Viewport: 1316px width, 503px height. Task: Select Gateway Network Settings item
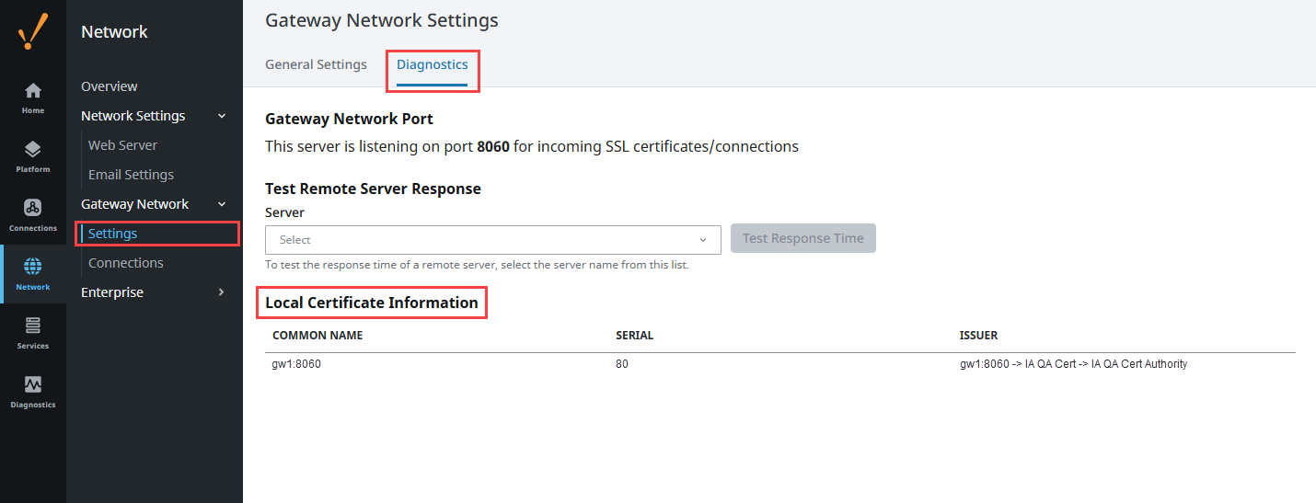pyautogui.click(x=112, y=234)
